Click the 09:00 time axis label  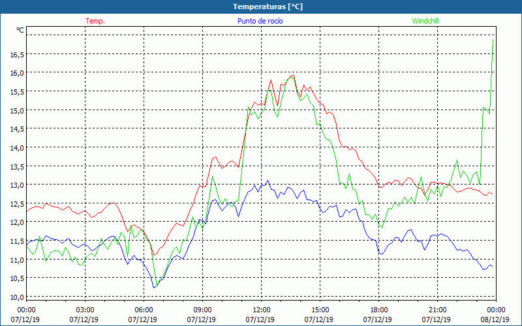pyautogui.click(x=202, y=310)
